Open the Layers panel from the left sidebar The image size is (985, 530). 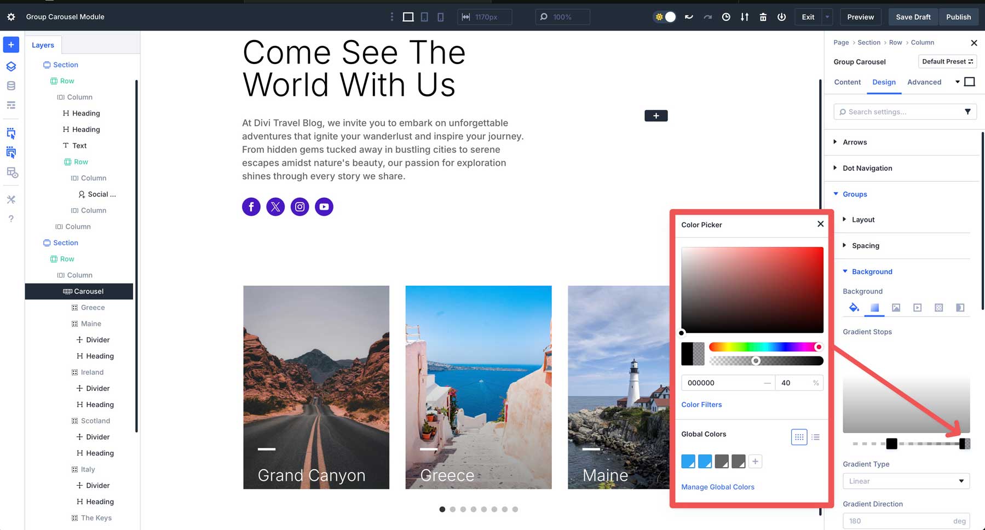point(11,66)
